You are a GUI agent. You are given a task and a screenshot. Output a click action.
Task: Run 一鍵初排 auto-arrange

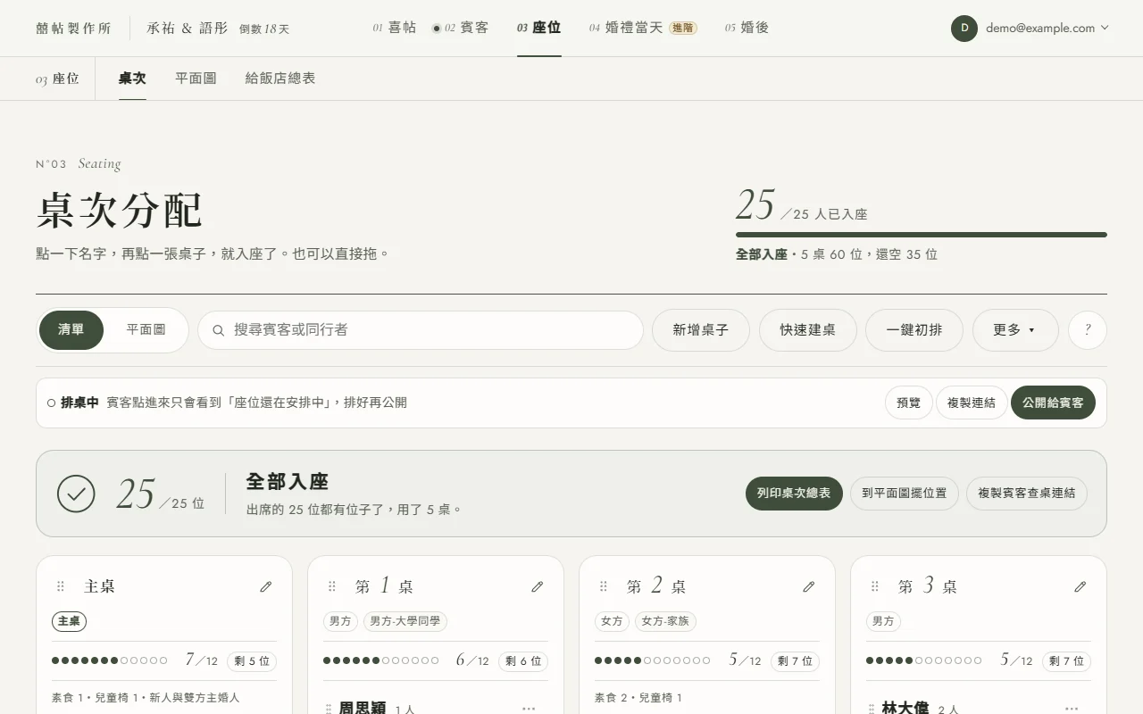[x=914, y=330]
